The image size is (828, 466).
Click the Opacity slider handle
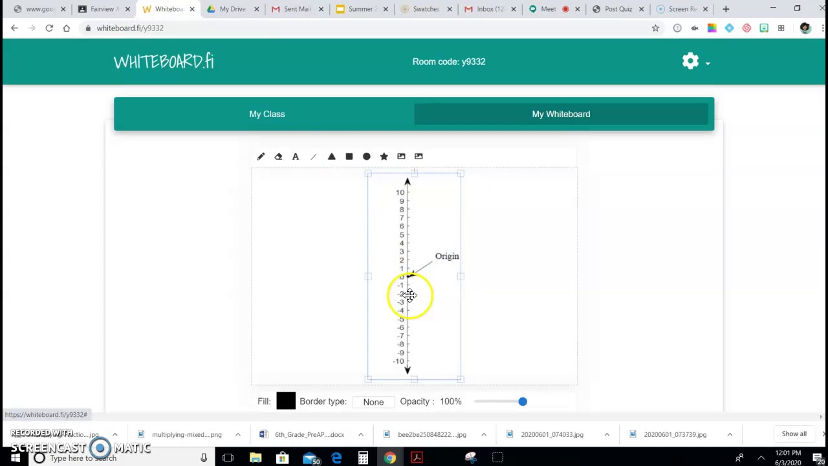(523, 401)
